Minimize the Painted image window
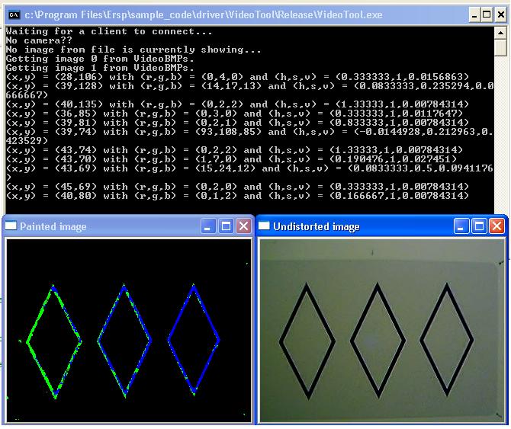Image resolution: width=511 pixels, height=429 pixels. (207, 226)
